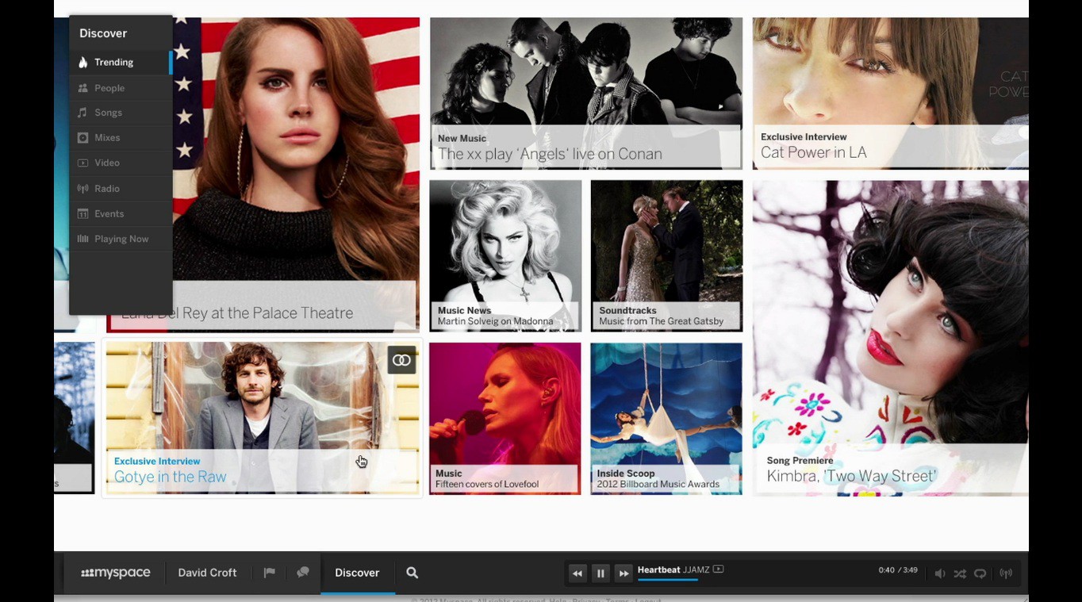Image resolution: width=1082 pixels, height=602 pixels.
Task: Select Mixes in the Discover menu
Action: [x=107, y=138]
